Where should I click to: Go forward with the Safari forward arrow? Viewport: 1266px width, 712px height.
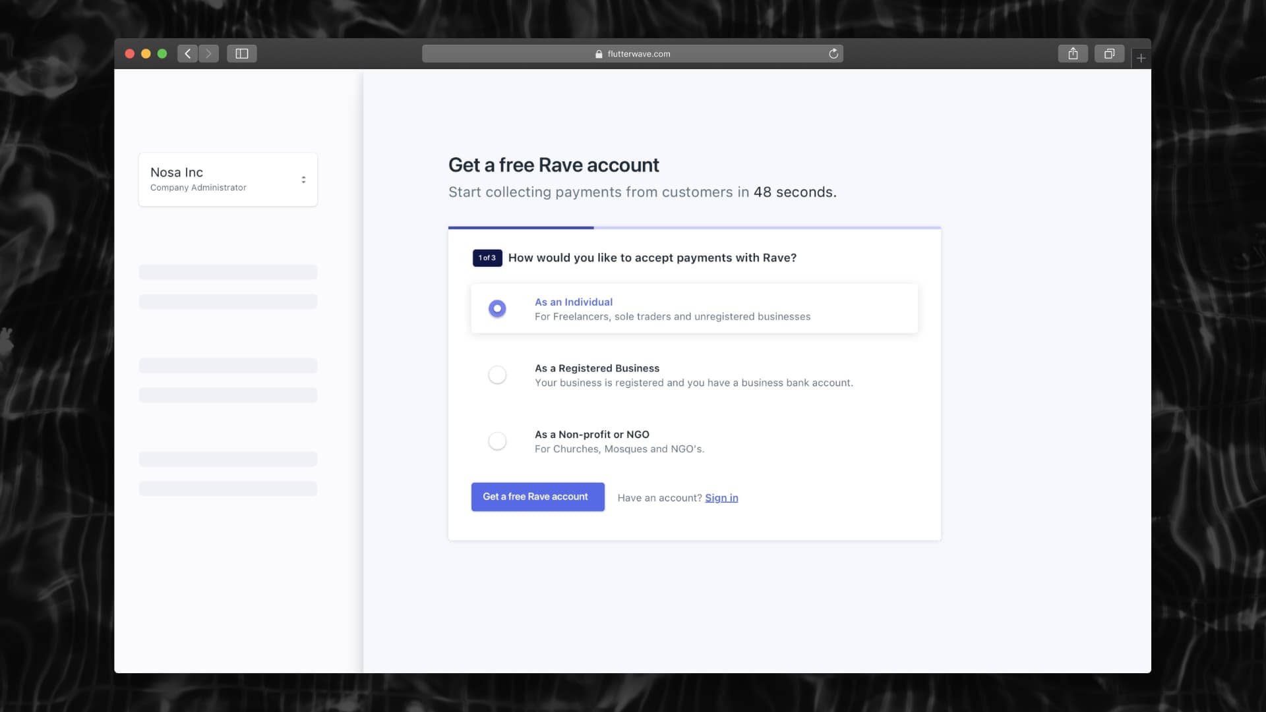[208, 54]
